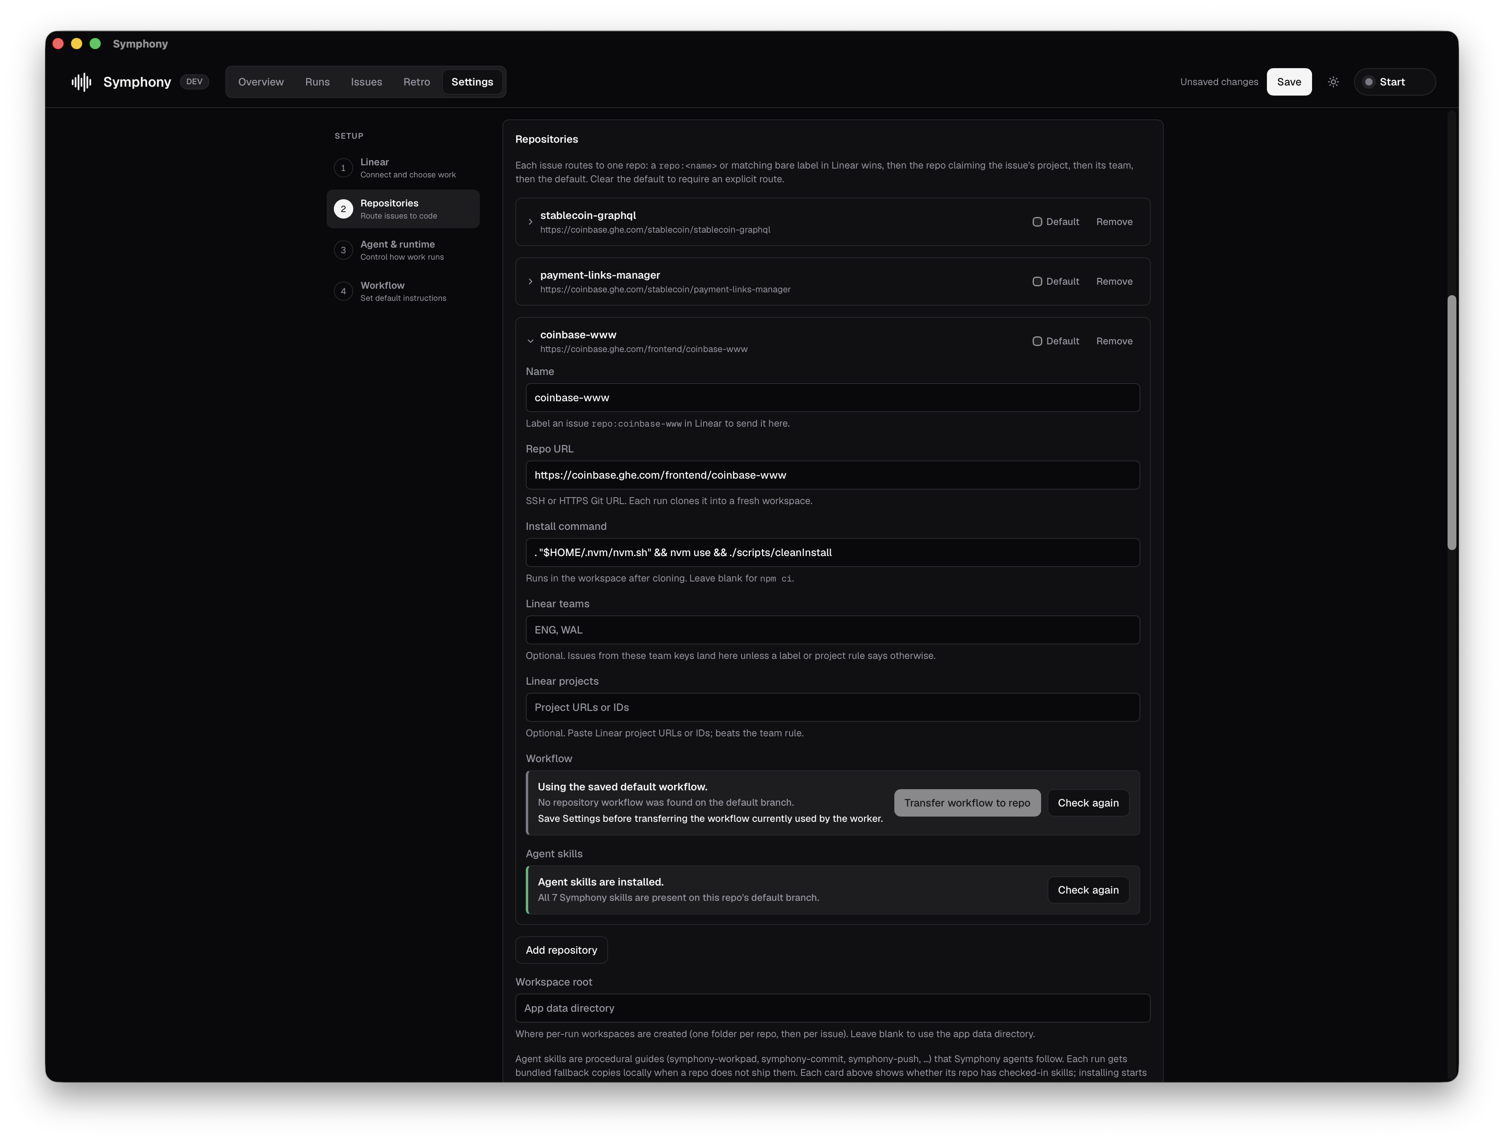Image resolution: width=1504 pixels, height=1142 pixels.
Task: Check Default for coinbase-www
Action: click(x=1037, y=342)
